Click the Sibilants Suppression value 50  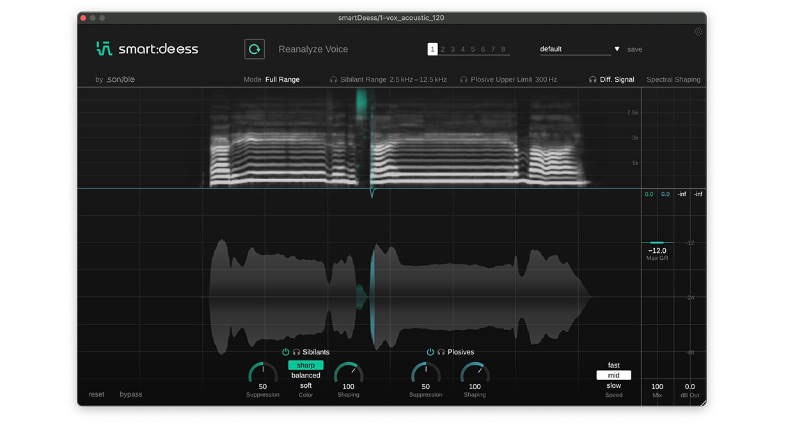point(263,387)
